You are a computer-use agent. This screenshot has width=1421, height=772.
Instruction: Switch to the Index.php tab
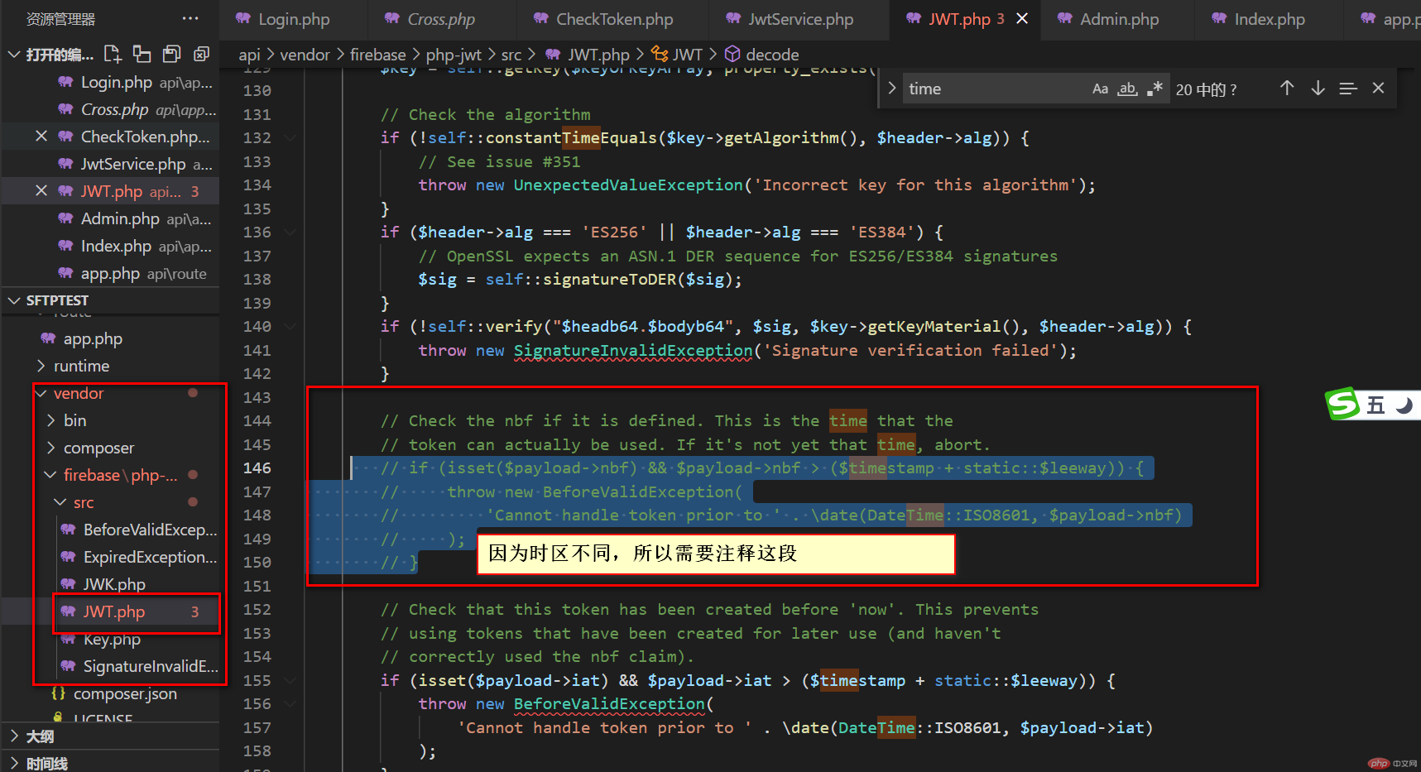point(1269,19)
